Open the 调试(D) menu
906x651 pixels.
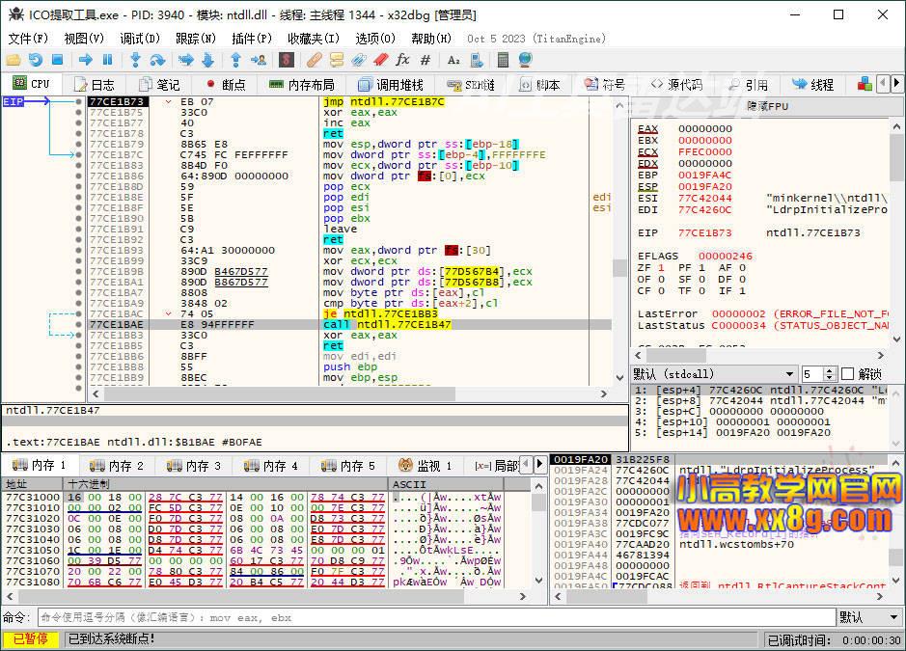click(x=140, y=39)
